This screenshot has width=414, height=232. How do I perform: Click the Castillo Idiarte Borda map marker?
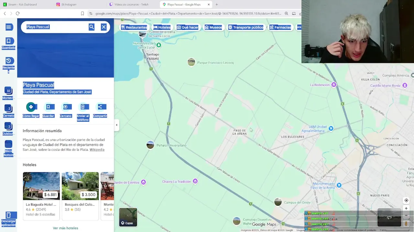click(x=405, y=85)
